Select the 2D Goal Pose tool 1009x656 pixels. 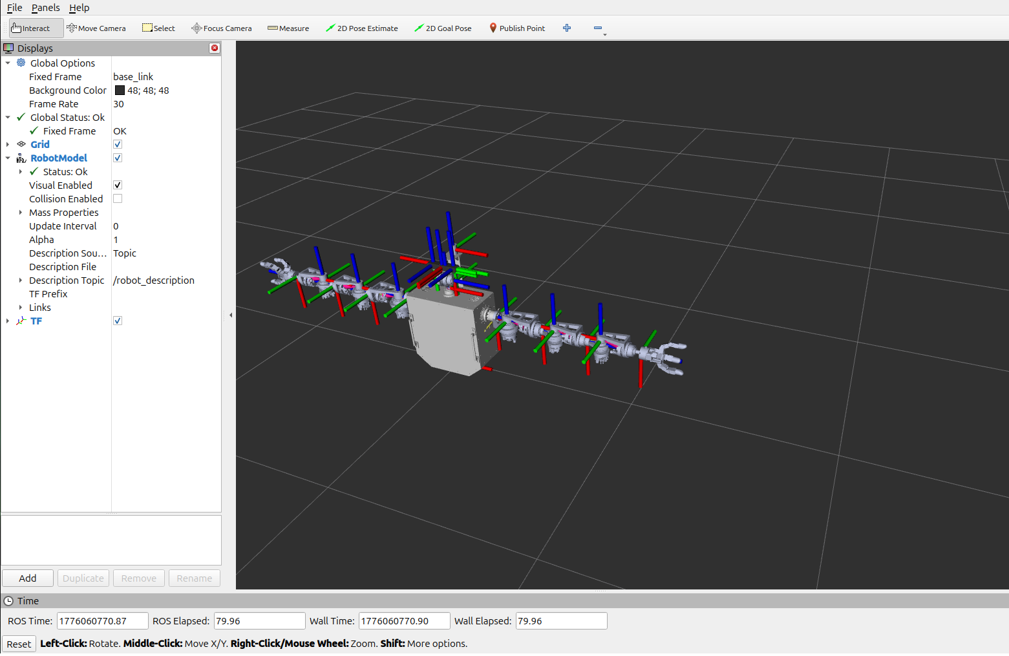443,28
